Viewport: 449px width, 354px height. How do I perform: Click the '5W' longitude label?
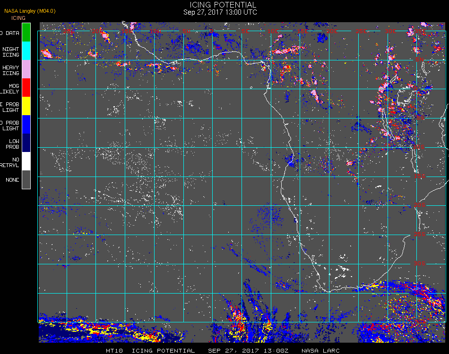point(186,31)
